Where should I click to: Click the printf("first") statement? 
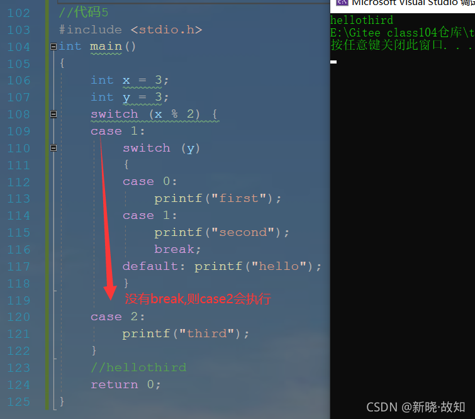click(x=218, y=198)
